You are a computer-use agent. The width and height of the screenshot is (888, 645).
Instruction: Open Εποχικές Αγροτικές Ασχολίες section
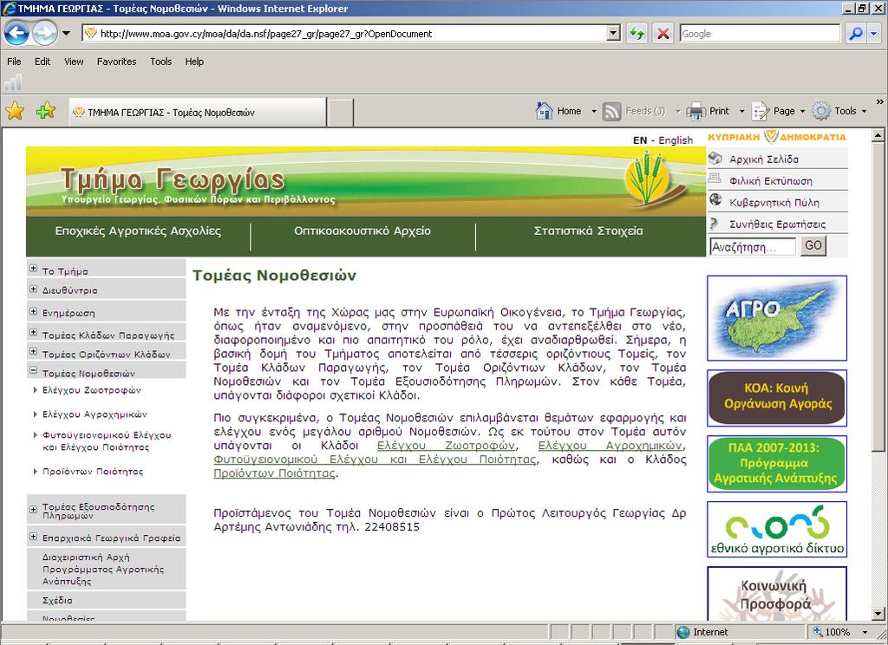(x=138, y=231)
